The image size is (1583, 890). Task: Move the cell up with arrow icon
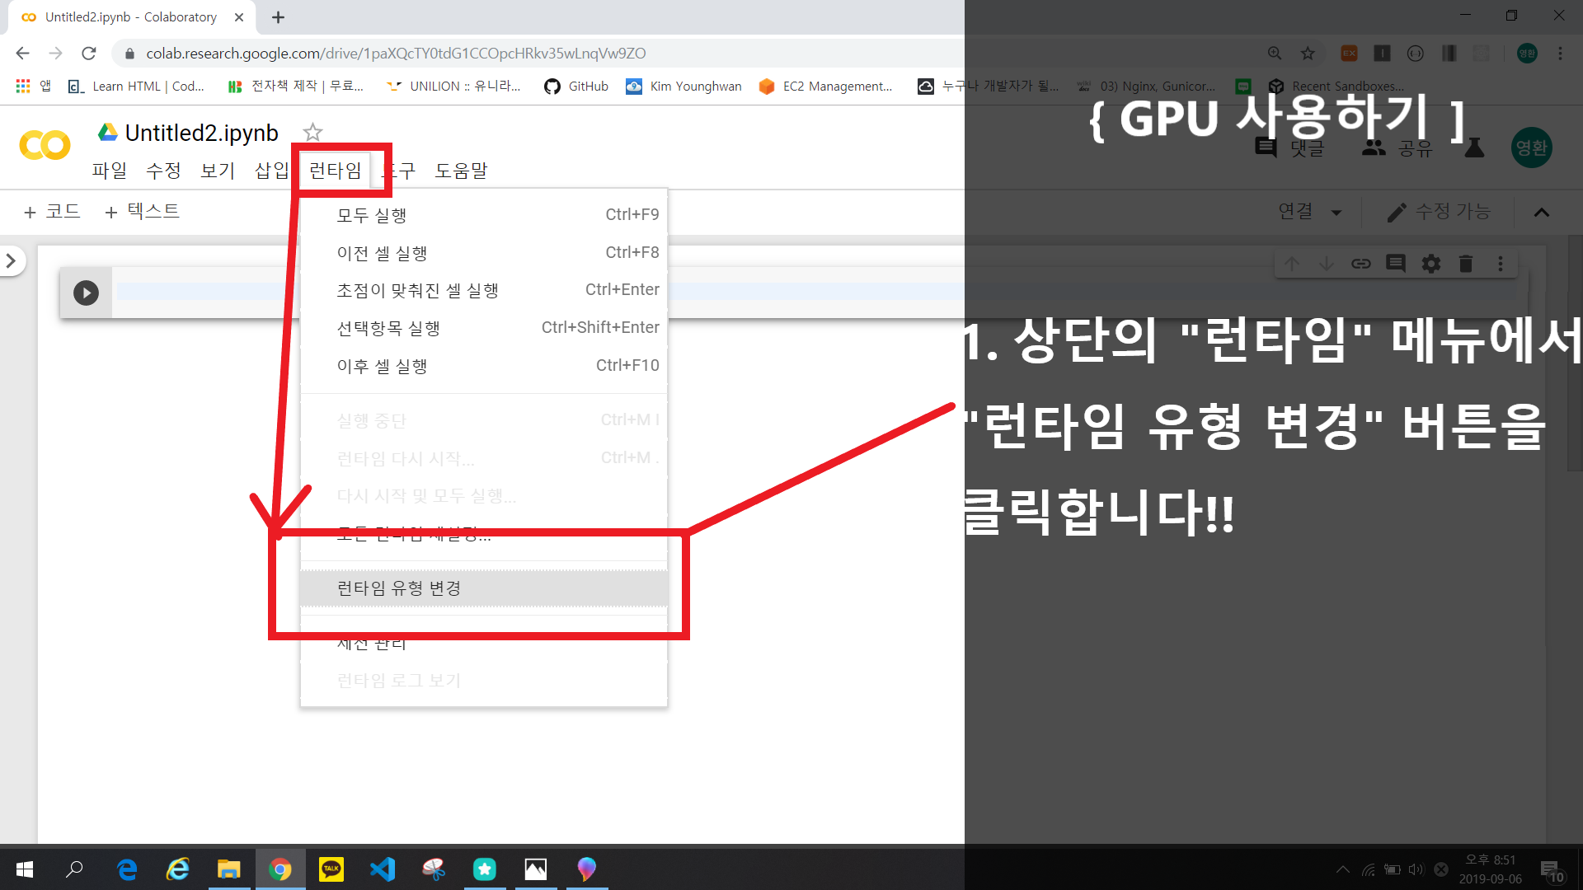pos(1292,264)
